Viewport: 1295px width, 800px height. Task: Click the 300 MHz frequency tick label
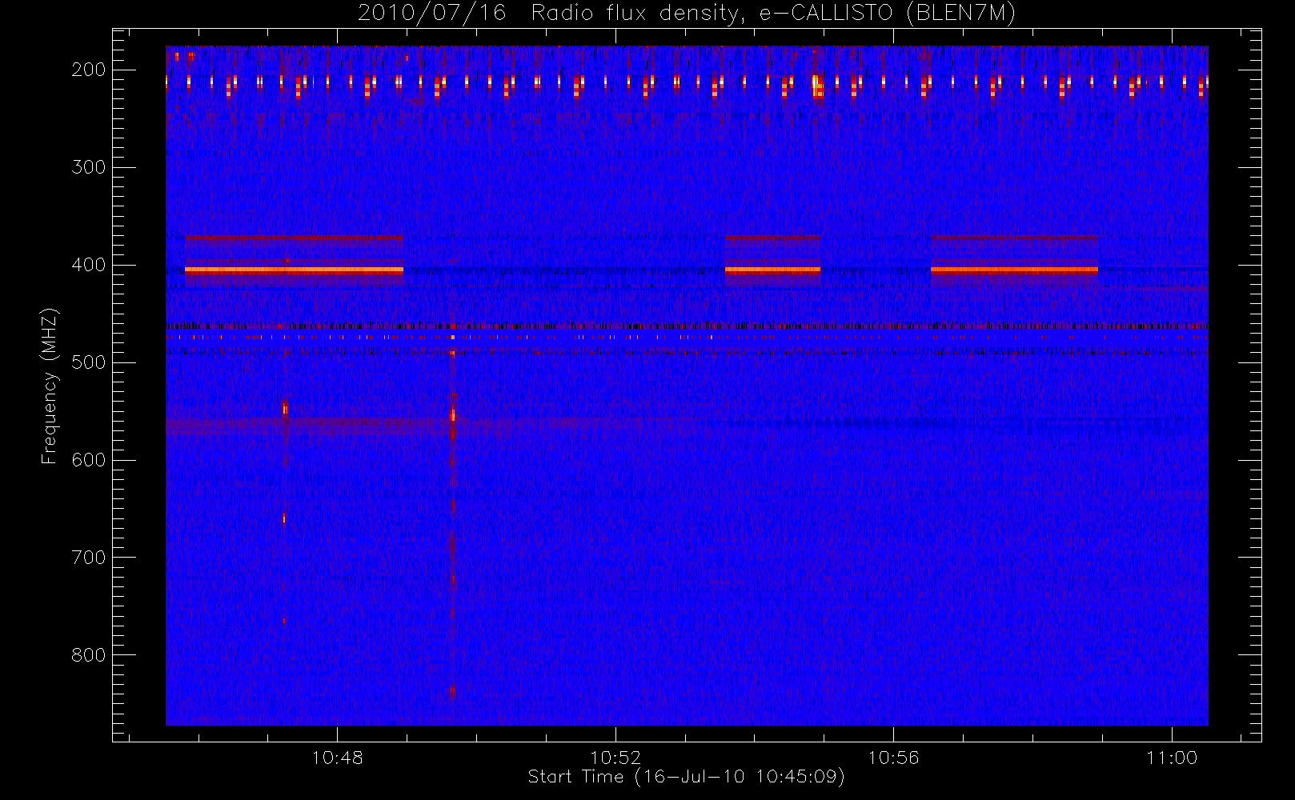coord(89,167)
